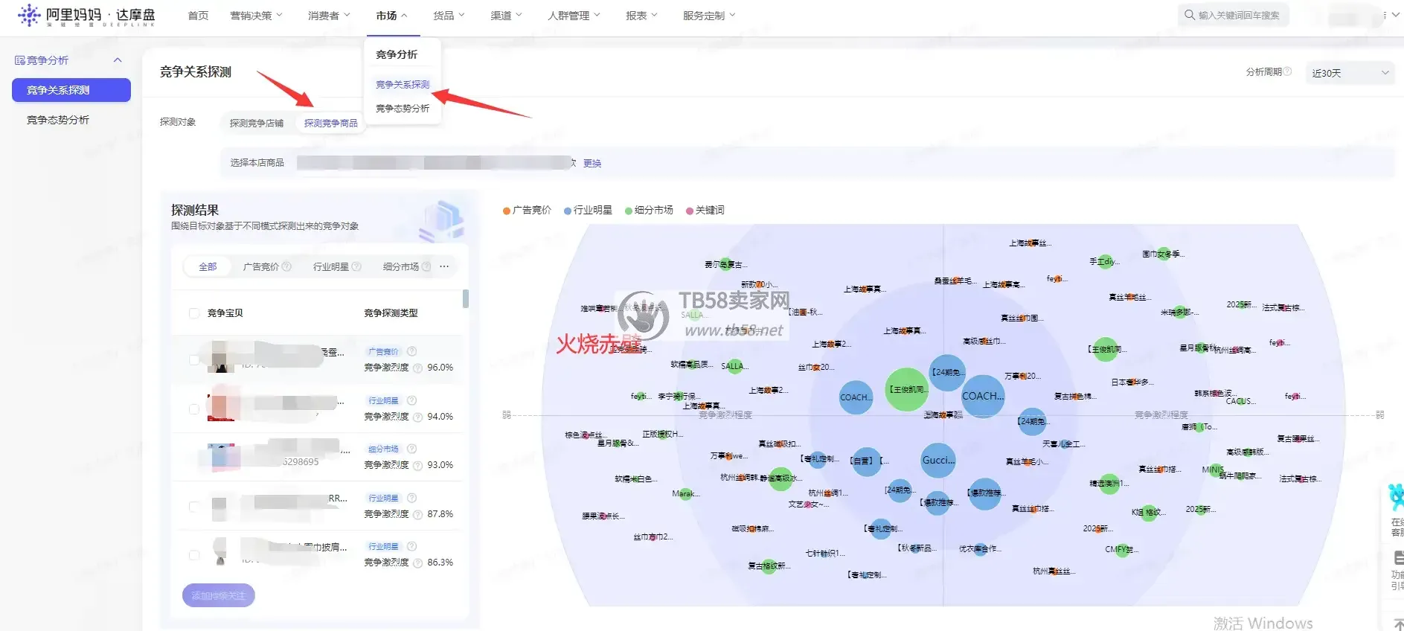This screenshot has width=1404, height=631.
Task: Click the help icon beside the 广告竞价 tag in the 96.0% row
Action: point(411,351)
